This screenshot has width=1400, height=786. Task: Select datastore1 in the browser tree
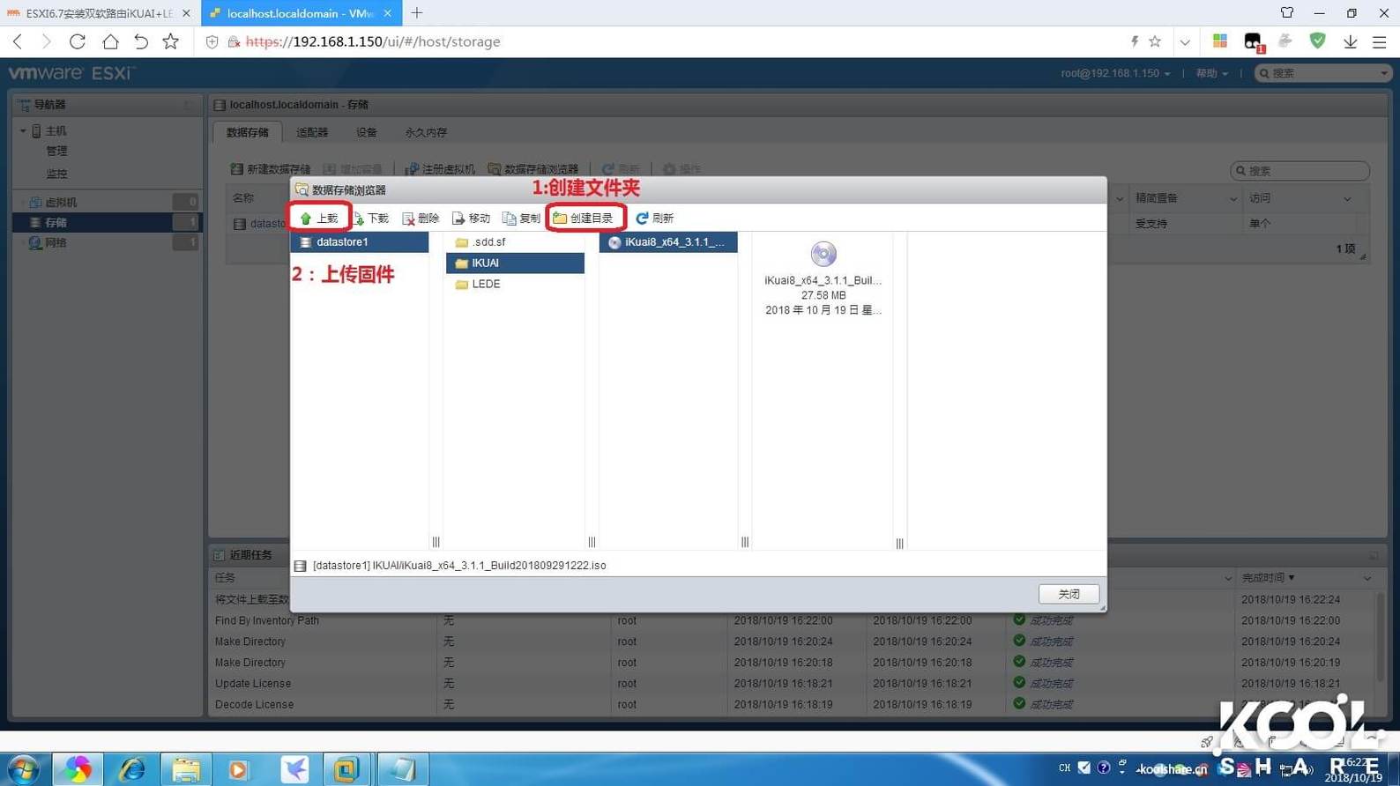(360, 241)
